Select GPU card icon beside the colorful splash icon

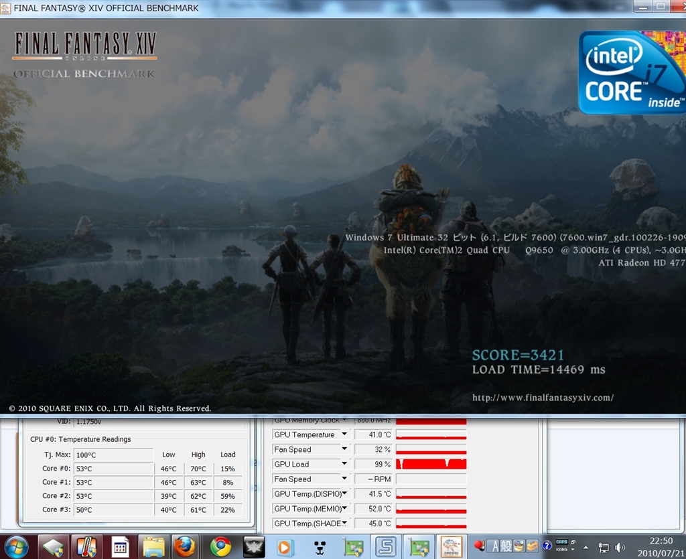coord(418,548)
